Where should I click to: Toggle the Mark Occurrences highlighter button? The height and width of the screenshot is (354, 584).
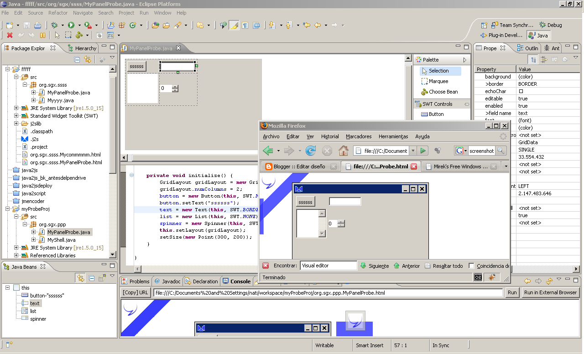234,25
